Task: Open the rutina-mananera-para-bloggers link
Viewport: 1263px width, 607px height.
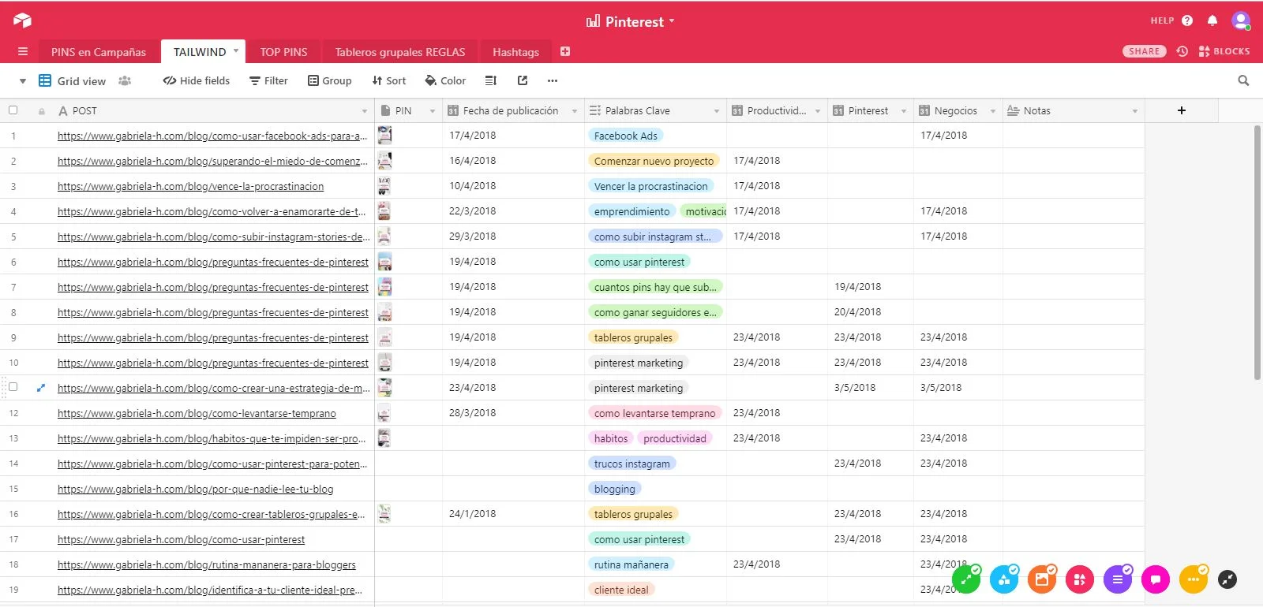Action: tap(207, 564)
